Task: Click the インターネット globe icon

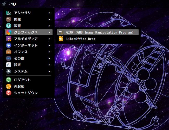Action: click(9, 45)
